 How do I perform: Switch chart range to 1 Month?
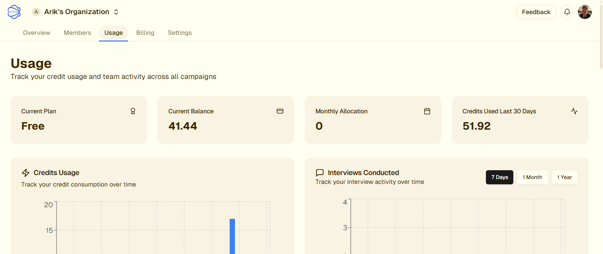point(532,177)
